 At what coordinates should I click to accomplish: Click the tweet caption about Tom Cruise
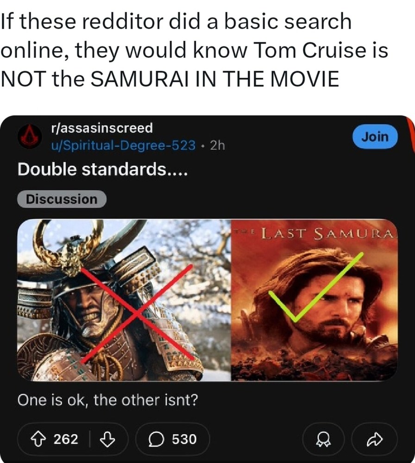click(195, 50)
